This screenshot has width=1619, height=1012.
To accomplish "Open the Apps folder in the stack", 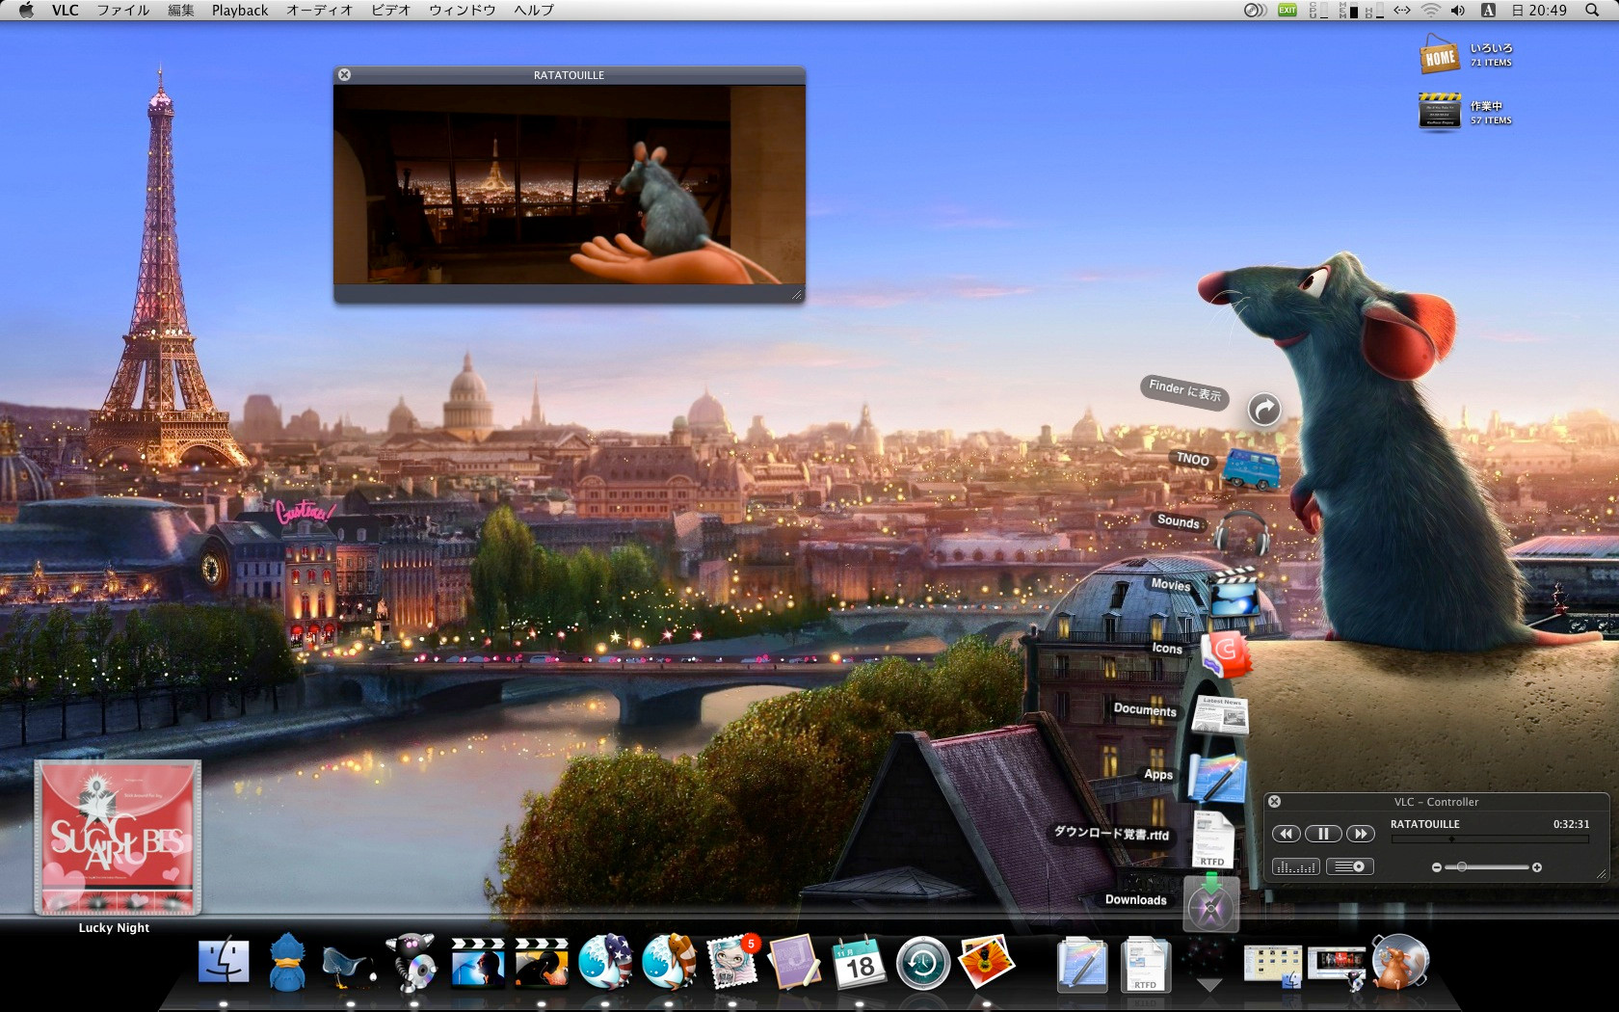I will click(1216, 778).
